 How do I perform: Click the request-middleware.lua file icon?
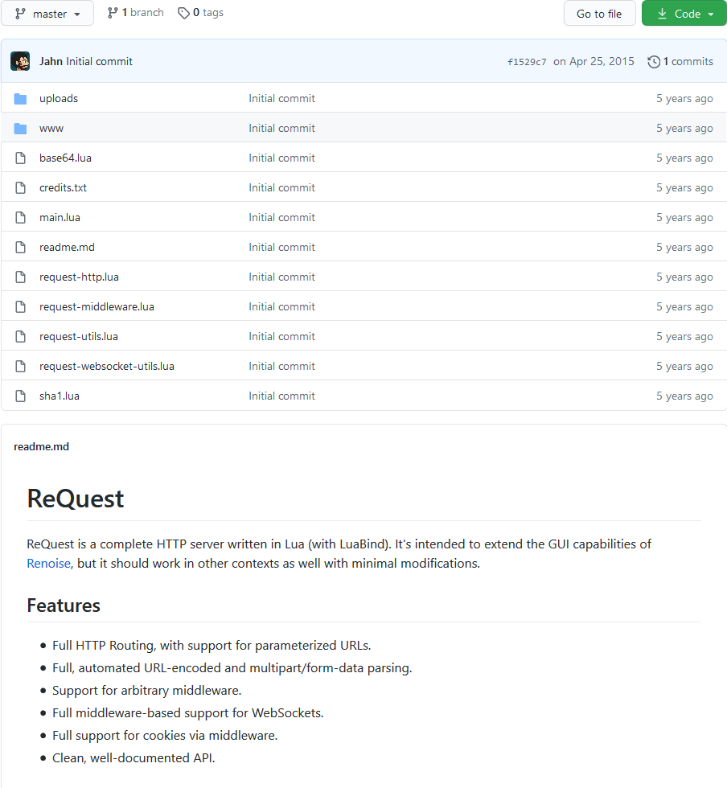click(x=21, y=306)
